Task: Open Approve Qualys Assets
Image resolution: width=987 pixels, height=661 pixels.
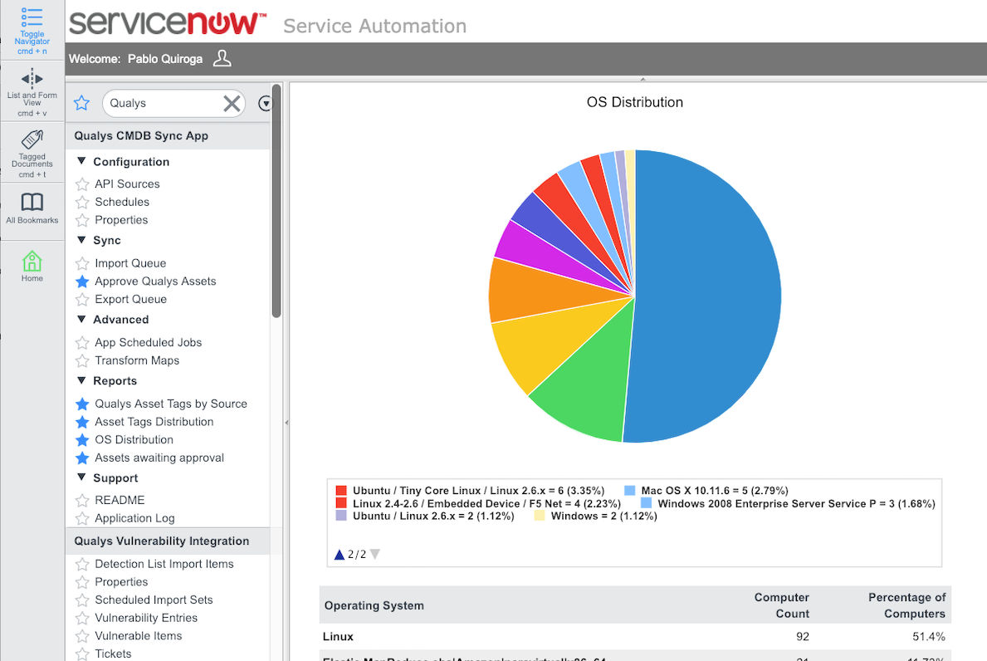Action: point(155,282)
